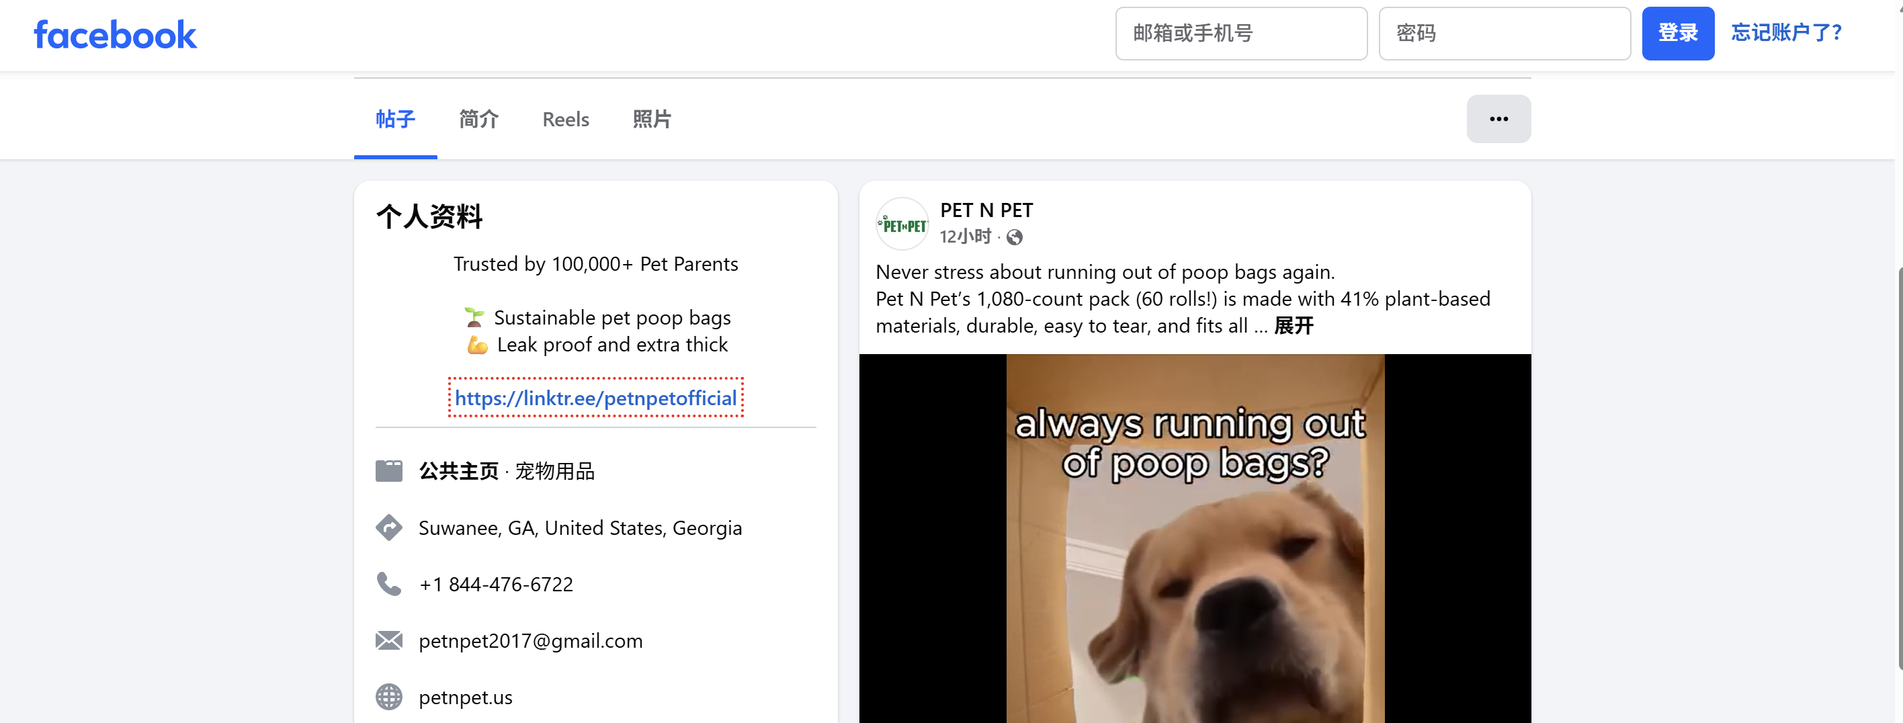Image resolution: width=1903 pixels, height=723 pixels.
Task: Click the Facebook logo
Action: [x=116, y=35]
